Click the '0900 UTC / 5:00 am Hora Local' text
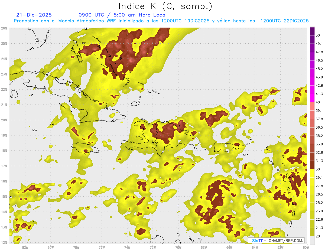The image size is (325, 251). pos(122,15)
